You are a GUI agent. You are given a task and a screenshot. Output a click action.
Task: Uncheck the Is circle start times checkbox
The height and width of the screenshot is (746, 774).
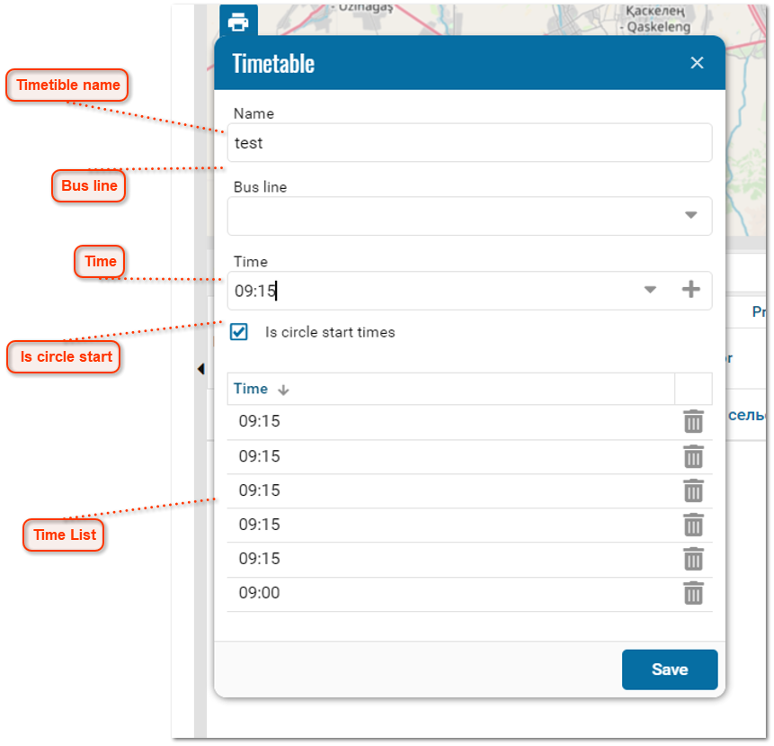[238, 332]
